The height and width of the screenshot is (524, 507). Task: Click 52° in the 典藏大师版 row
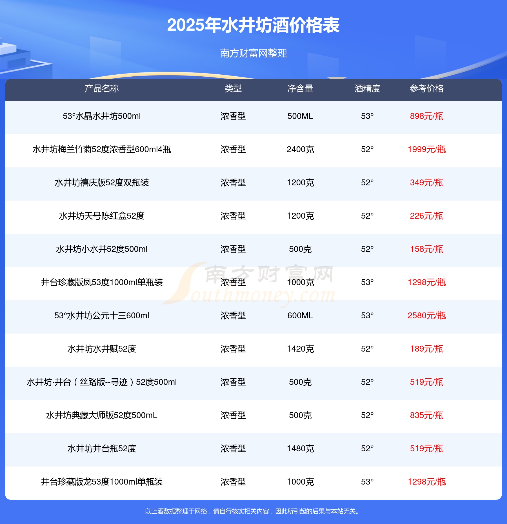[x=367, y=415]
